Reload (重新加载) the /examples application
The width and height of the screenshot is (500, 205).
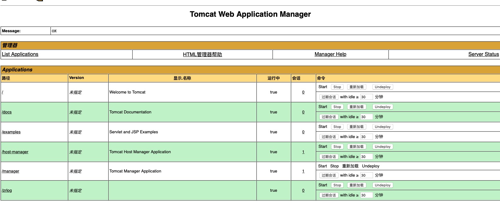(356, 127)
